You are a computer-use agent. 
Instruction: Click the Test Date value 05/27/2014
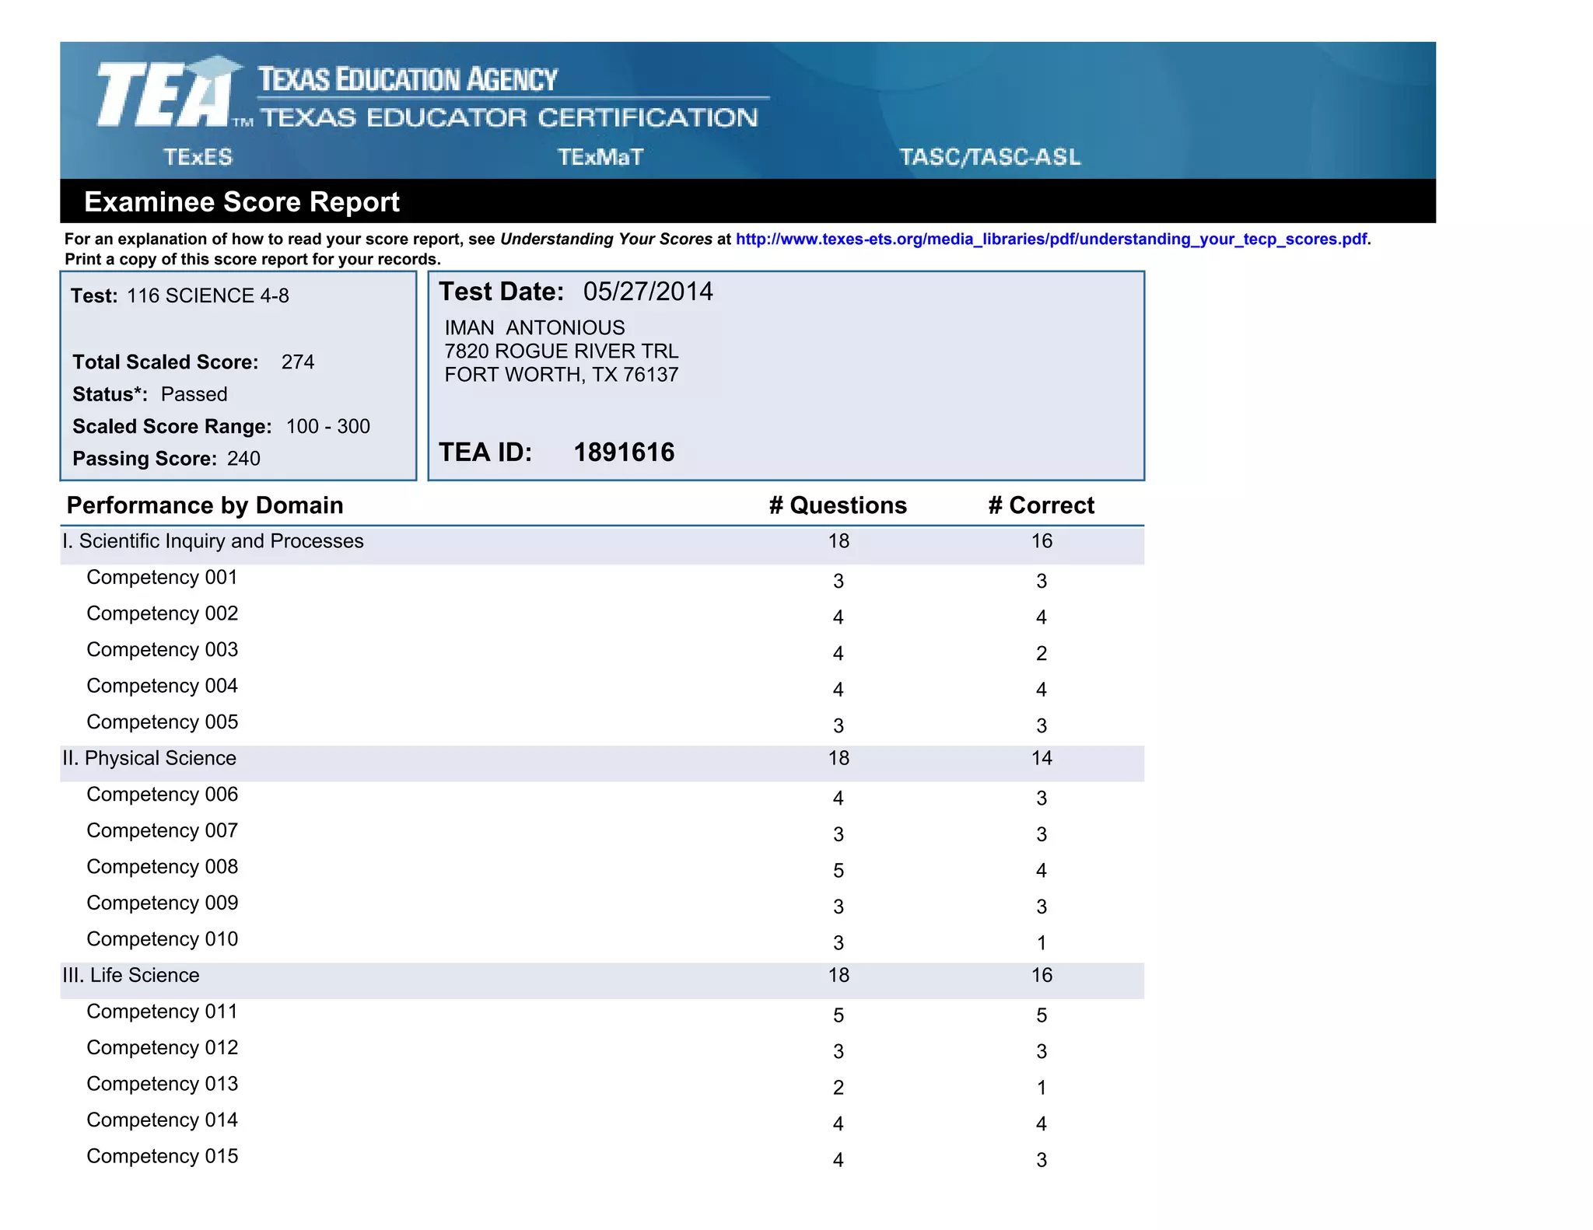(x=647, y=292)
